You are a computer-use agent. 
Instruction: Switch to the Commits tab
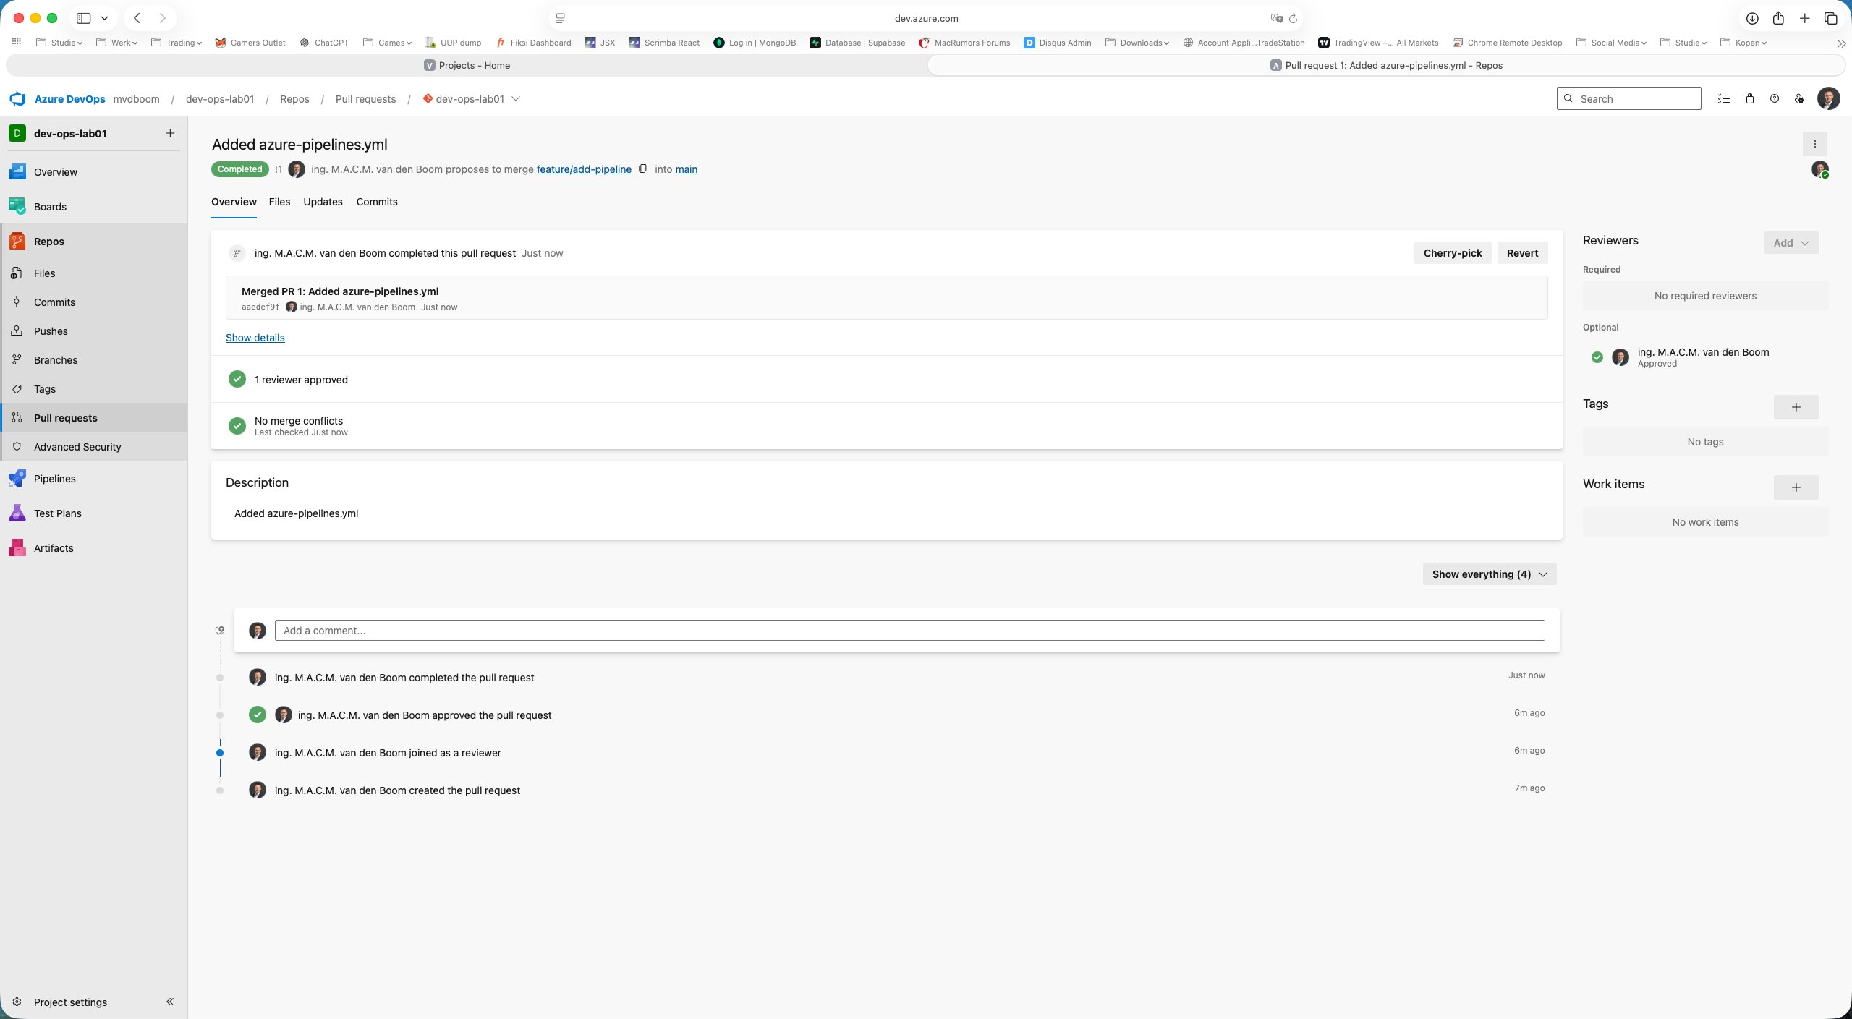tap(376, 202)
